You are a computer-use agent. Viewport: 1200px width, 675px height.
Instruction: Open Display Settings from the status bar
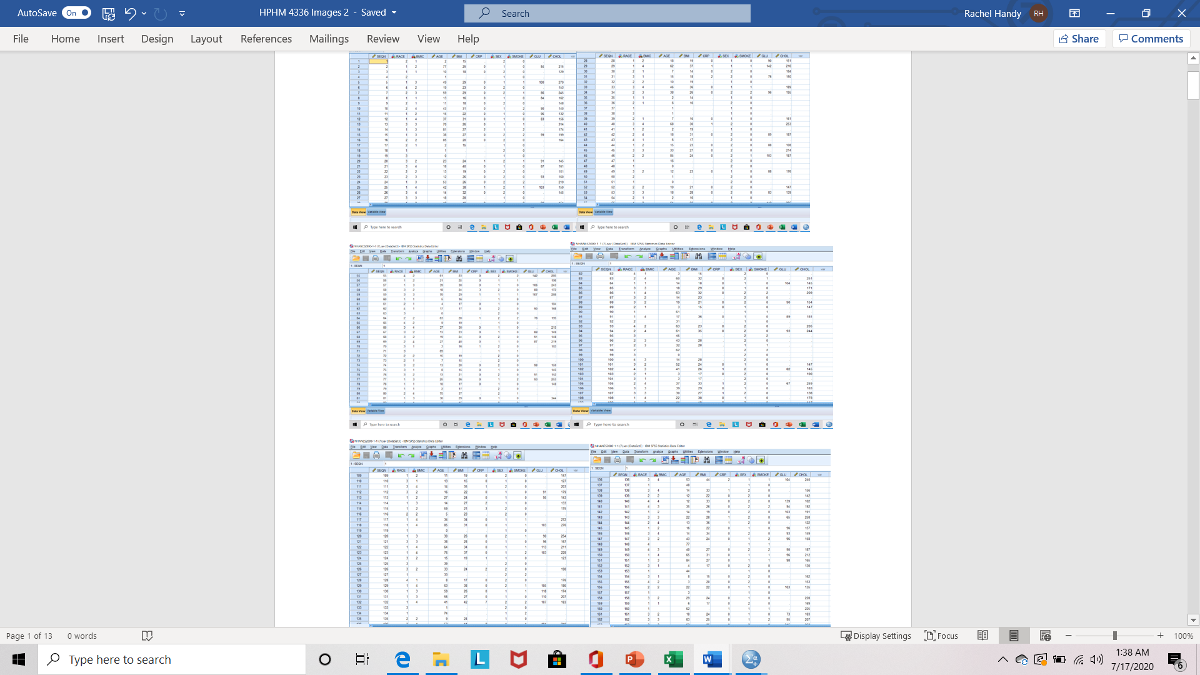pyautogui.click(x=875, y=636)
